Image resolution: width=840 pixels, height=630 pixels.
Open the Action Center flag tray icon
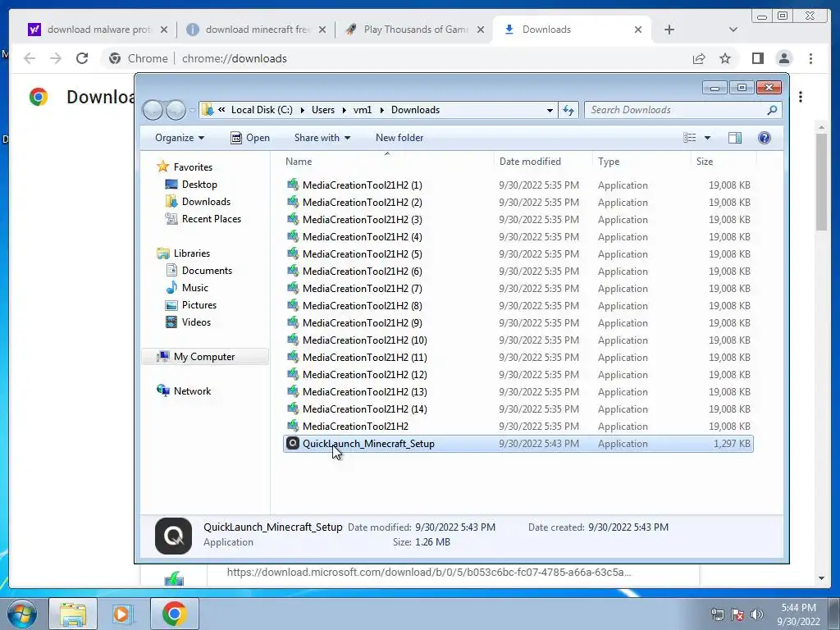click(737, 614)
